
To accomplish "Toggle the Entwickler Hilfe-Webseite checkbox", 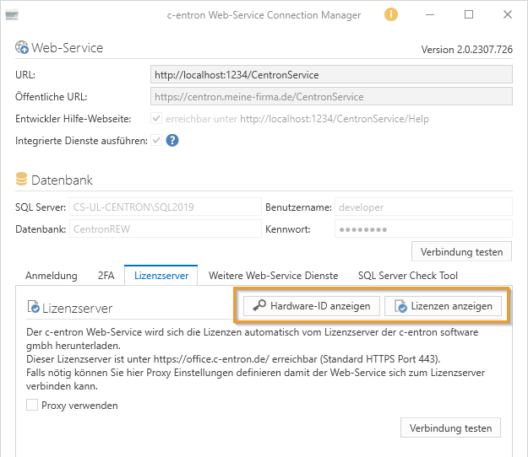I will pos(156,119).
